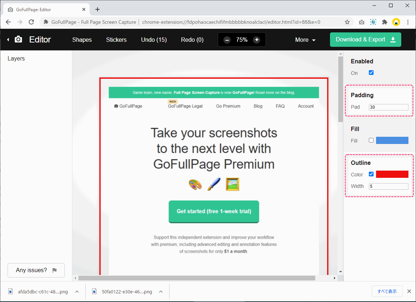Open the afda5dbc-c61c-48....png download
This screenshot has height=302, width=416.
tap(43, 292)
